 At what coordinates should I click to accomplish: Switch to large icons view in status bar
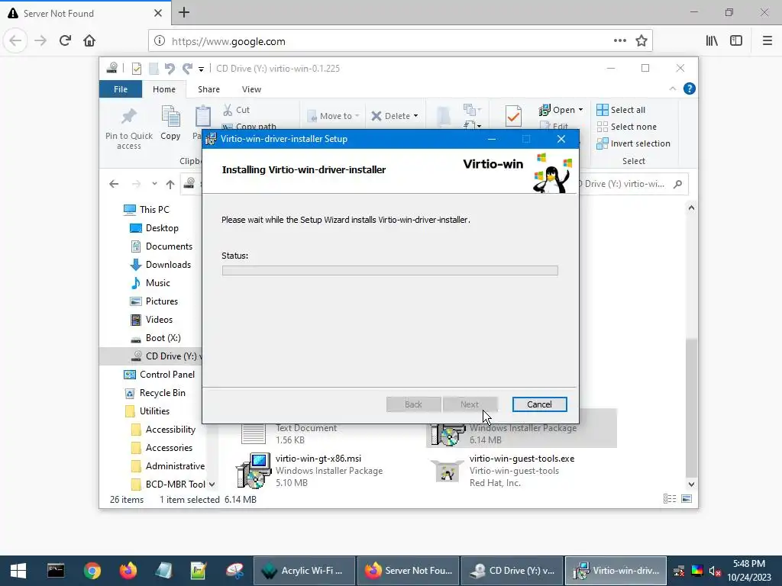pyautogui.click(x=687, y=499)
